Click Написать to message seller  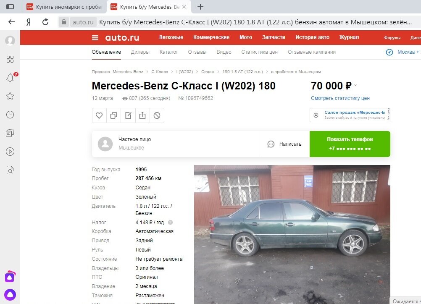[284, 144]
